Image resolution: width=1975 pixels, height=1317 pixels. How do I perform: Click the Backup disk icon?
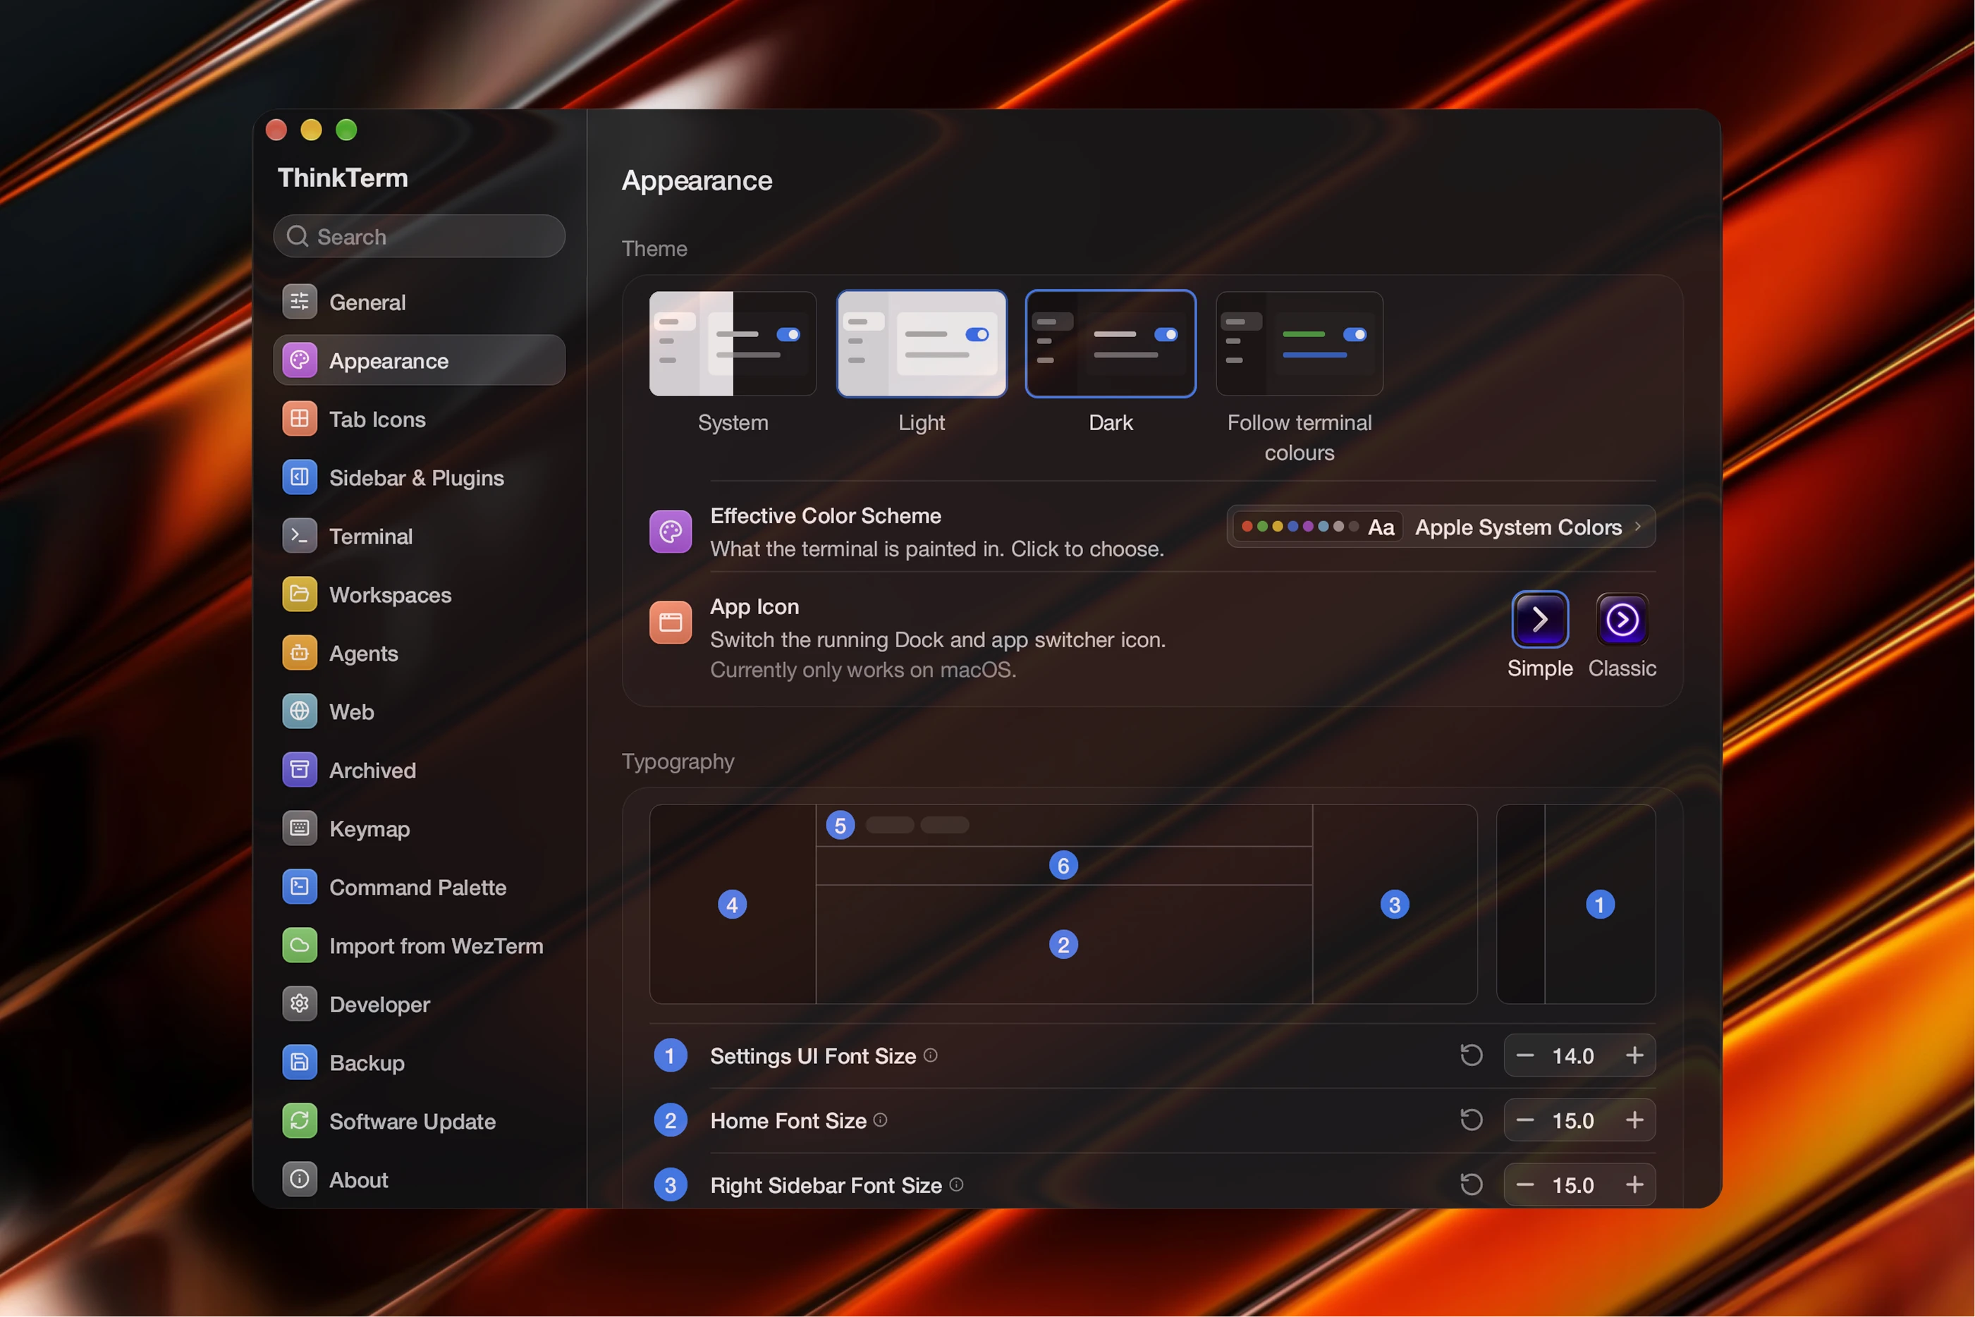click(x=299, y=1062)
